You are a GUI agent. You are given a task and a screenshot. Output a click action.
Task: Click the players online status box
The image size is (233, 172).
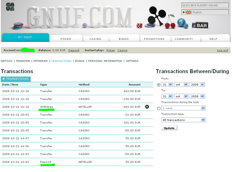(x=205, y=5)
